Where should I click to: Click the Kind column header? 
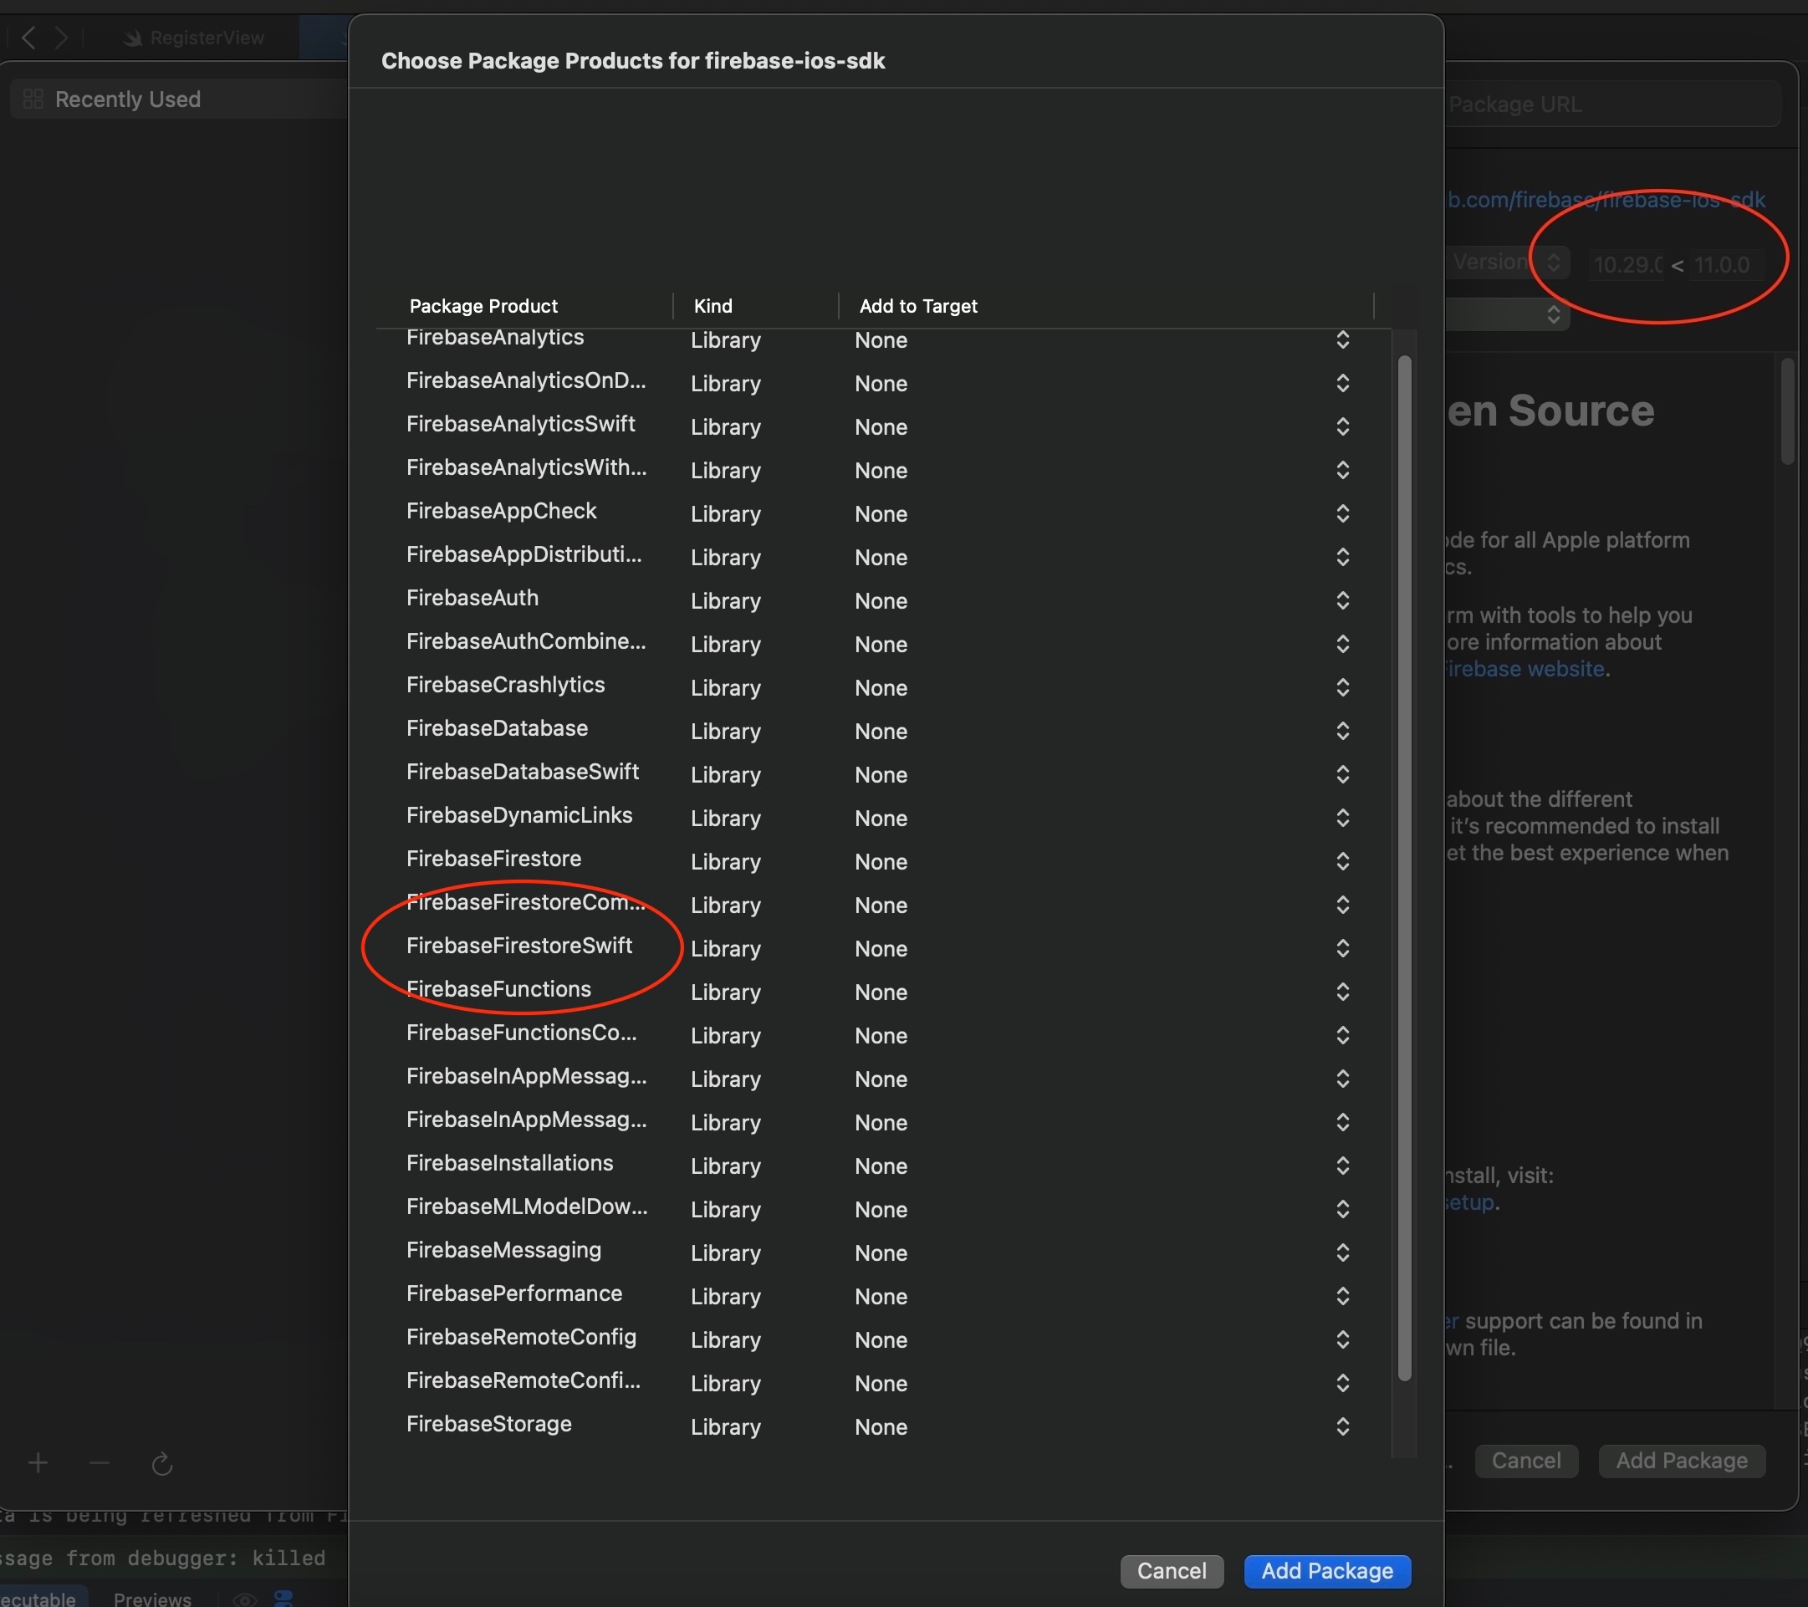(712, 306)
